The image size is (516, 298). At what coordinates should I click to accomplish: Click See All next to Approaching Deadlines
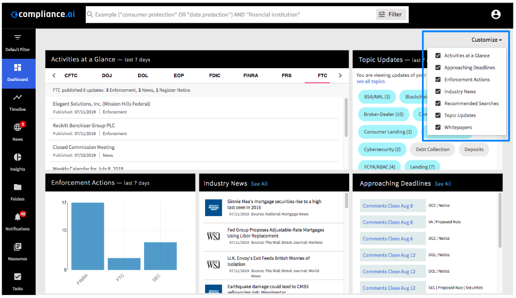pyautogui.click(x=443, y=184)
